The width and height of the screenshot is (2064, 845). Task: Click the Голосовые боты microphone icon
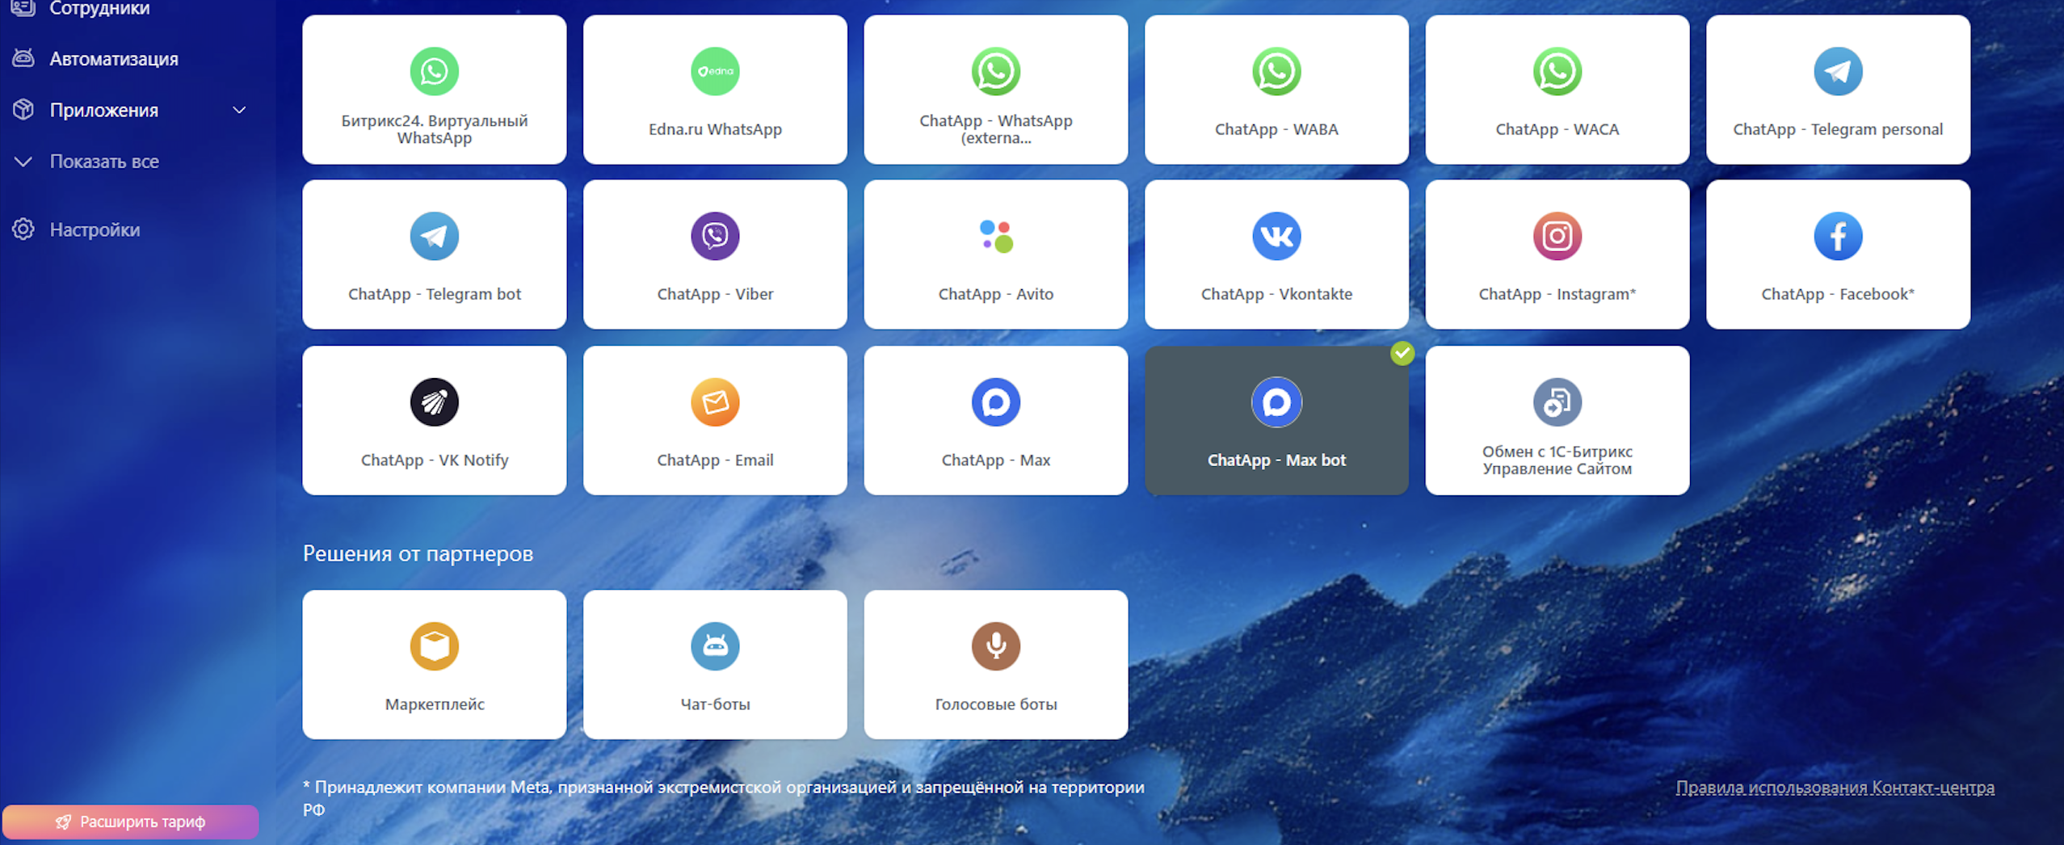tap(995, 646)
